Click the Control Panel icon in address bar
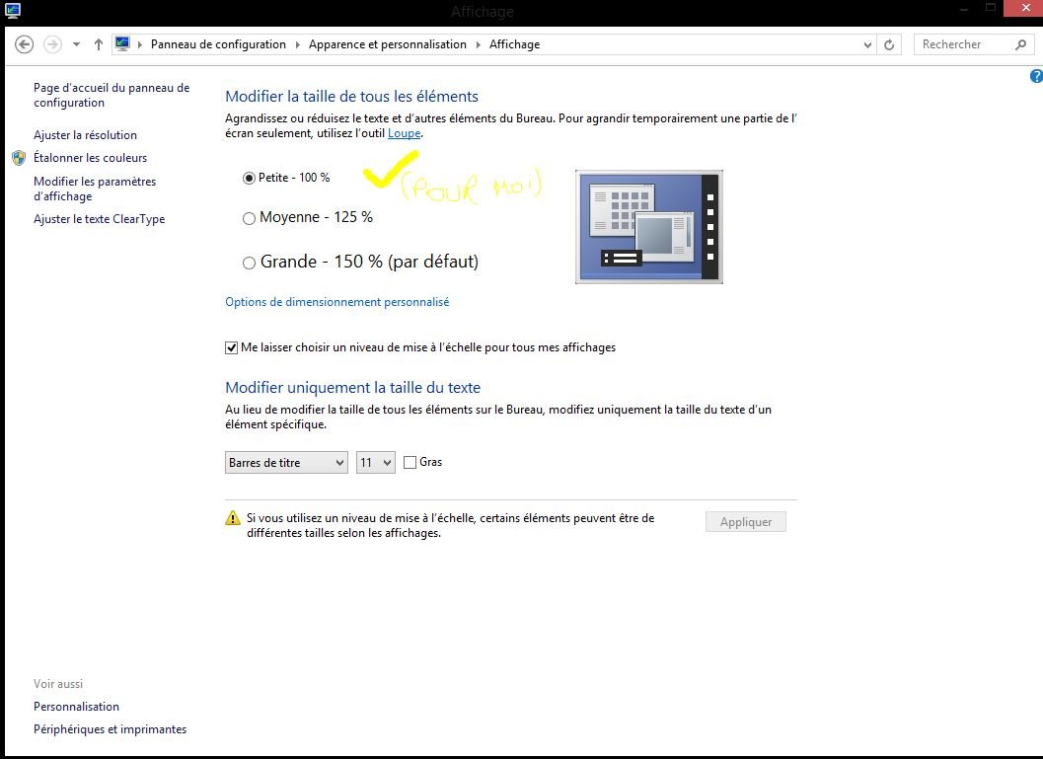 click(122, 43)
